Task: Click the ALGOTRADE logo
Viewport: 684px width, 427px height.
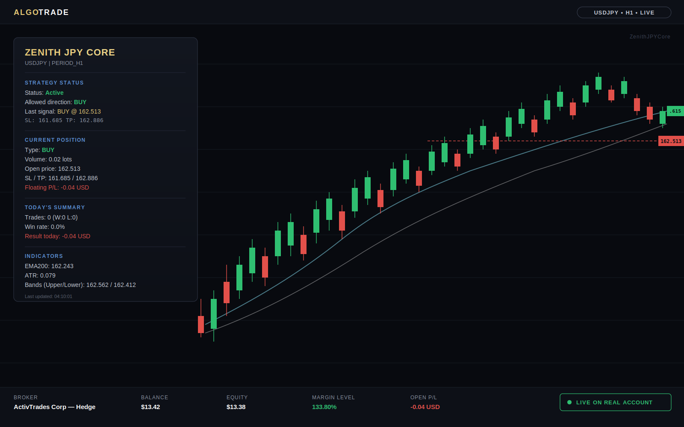Action: click(x=41, y=12)
